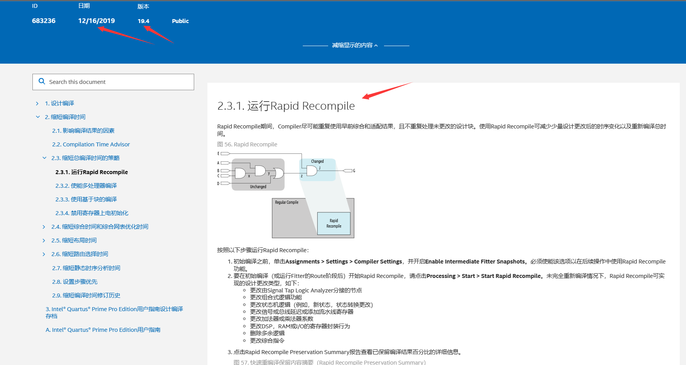Viewport: 686px width, 365px height.
Task: Collapse the 2.3. 缩短总编译时间的策略 chevron
Action: (44, 158)
